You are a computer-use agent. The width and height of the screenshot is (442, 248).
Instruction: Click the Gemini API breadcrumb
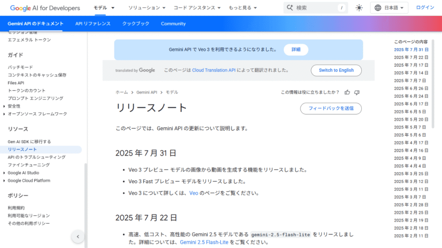tap(147, 92)
